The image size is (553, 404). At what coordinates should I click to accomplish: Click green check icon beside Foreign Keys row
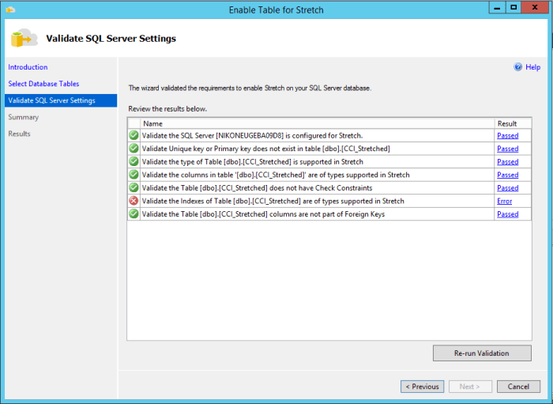[134, 214]
